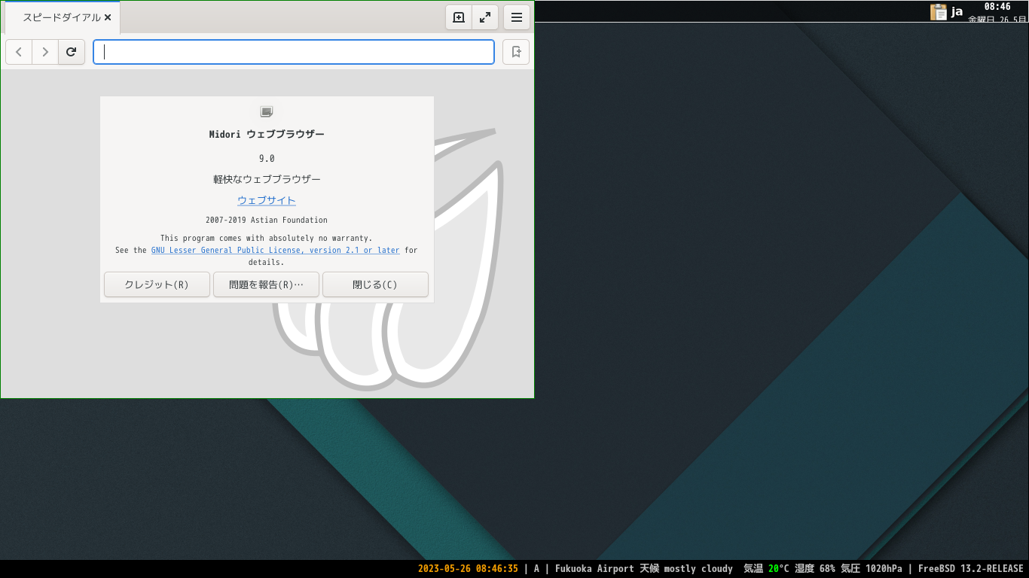Click the Midori icon in the About dialog
Screen dimensions: 1029x578
tap(267, 111)
